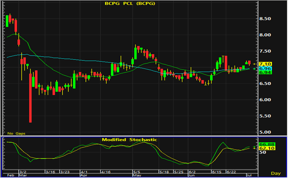Screen dimensions: 288x178
Task: Click the BCPG PCL (BCPG) chart title
Action: (130, 3)
